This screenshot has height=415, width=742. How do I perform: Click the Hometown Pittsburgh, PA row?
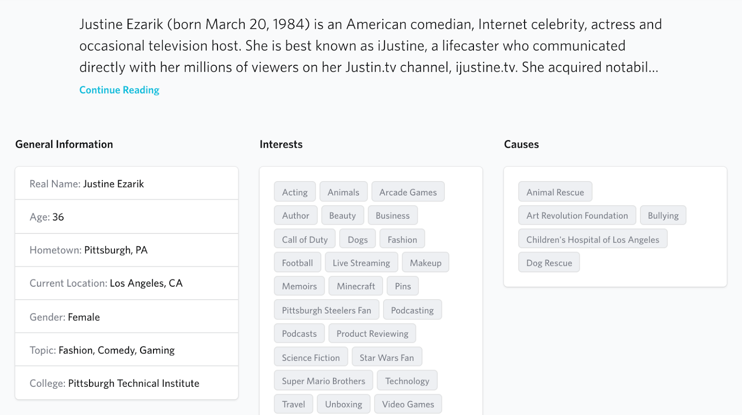click(x=127, y=250)
